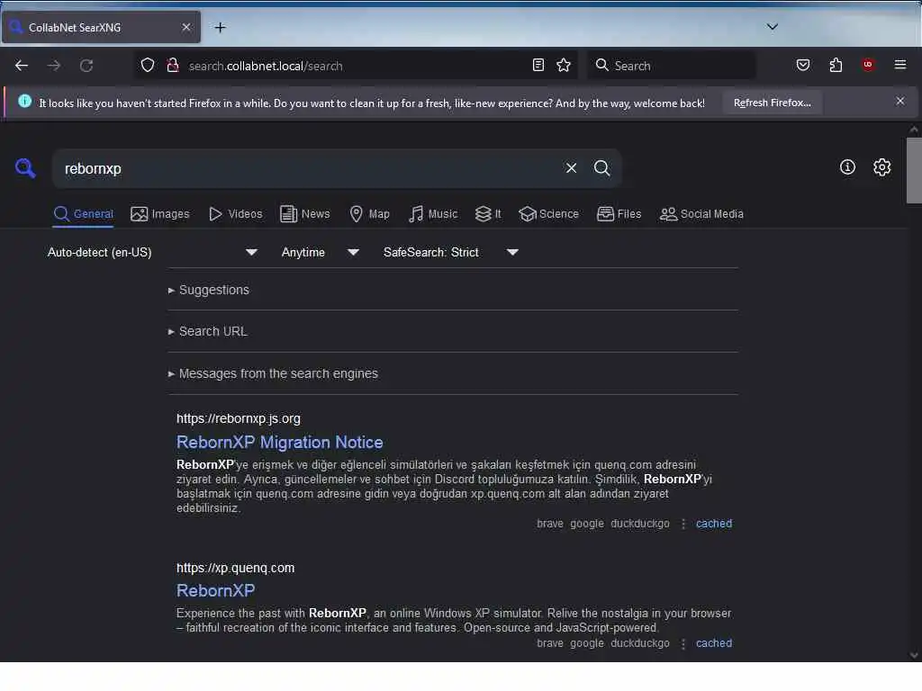Open the extensions puzzle icon
Viewport: 922px width, 691px height.
click(x=836, y=65)
